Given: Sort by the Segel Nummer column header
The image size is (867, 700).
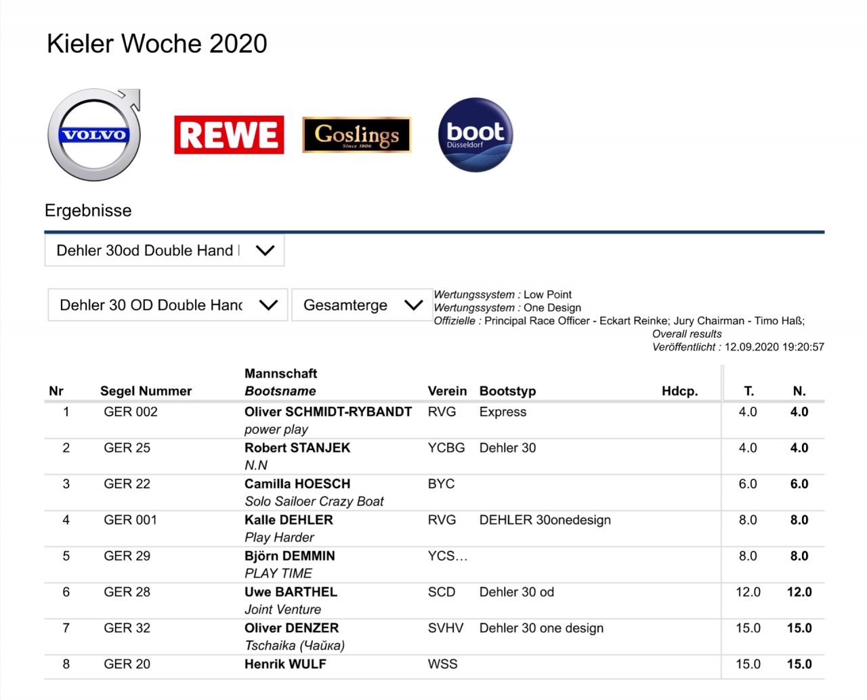Looking at the screenshot, I should tap(146, 391).
